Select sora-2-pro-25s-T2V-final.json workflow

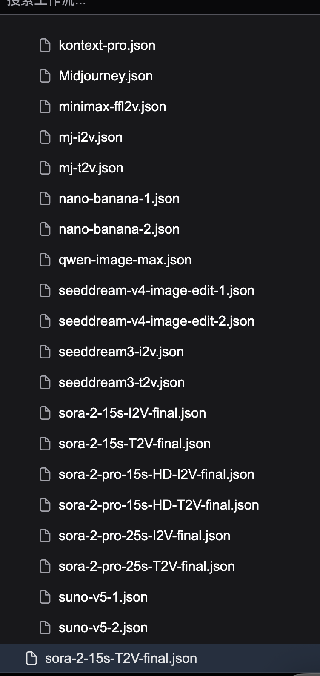(x=146, y=566)
